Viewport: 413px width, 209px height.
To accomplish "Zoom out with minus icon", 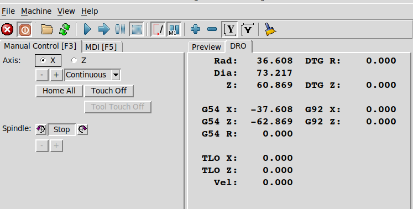I will 212,29.
